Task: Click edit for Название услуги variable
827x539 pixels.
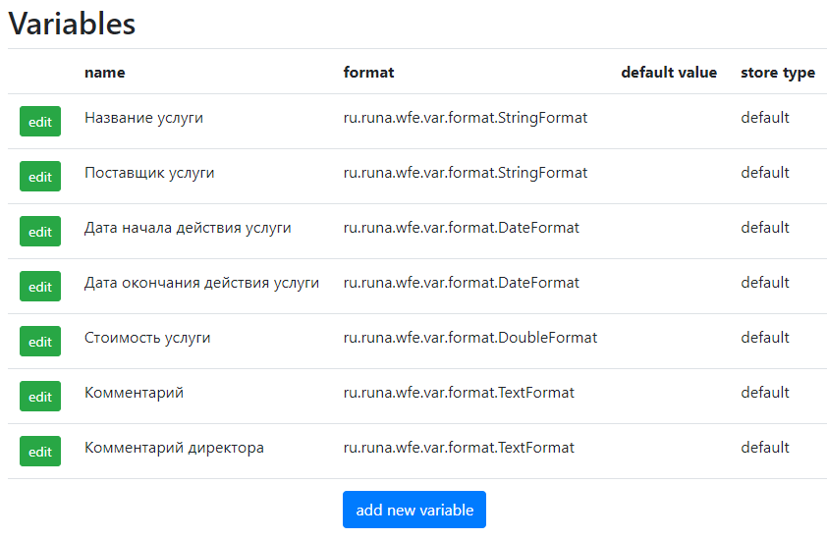Action: [40, 122]
